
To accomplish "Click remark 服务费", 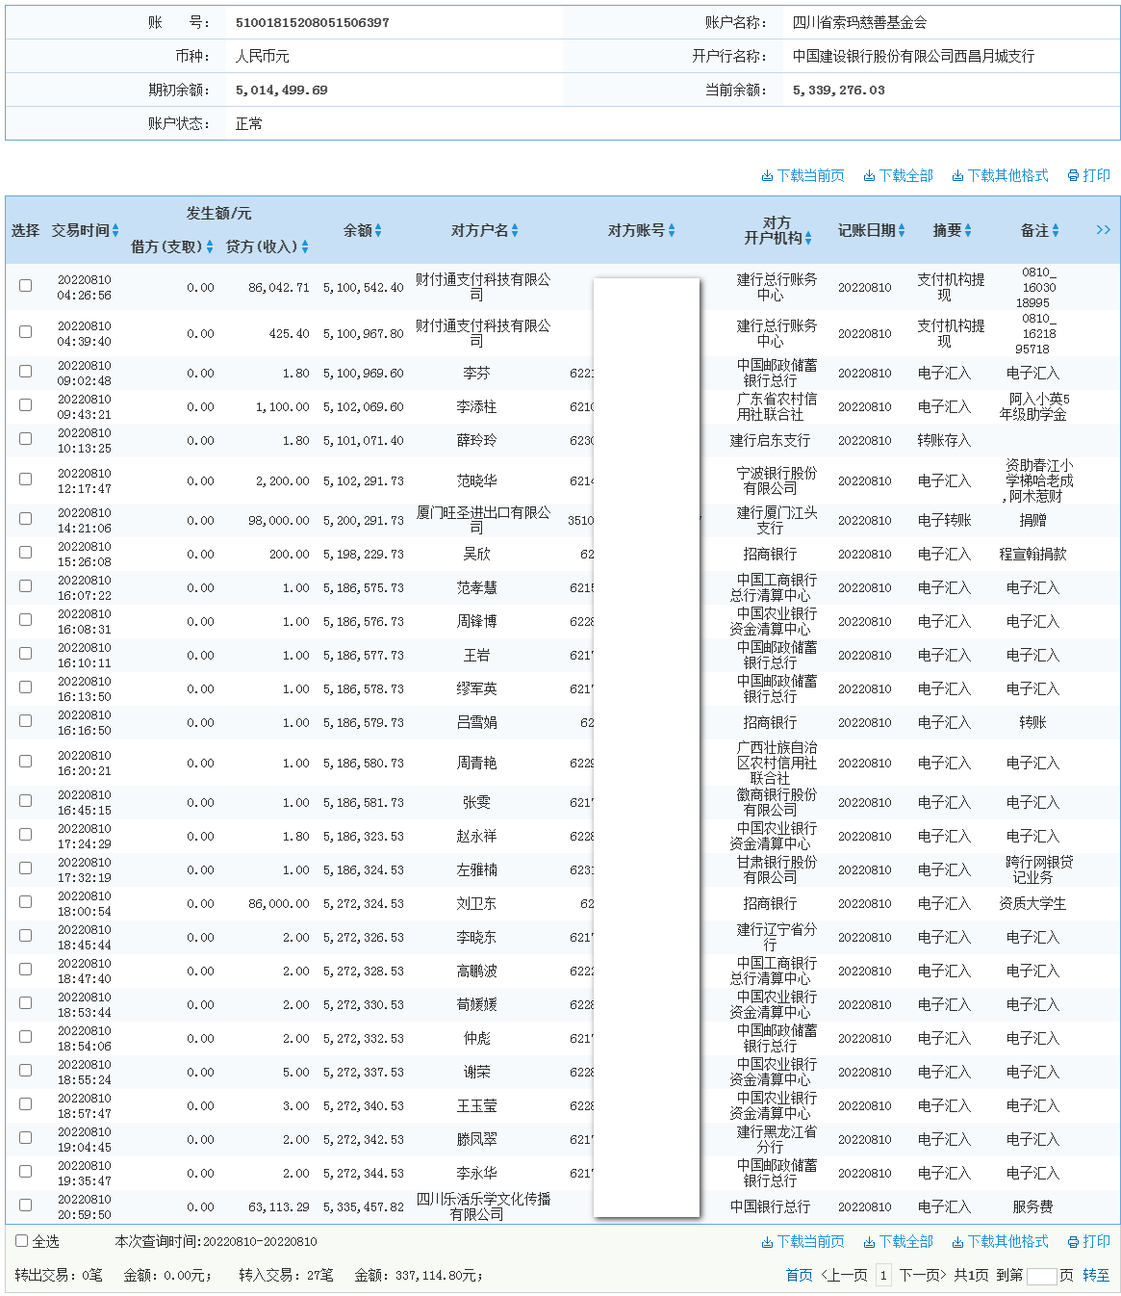I will (1033, 1206).
